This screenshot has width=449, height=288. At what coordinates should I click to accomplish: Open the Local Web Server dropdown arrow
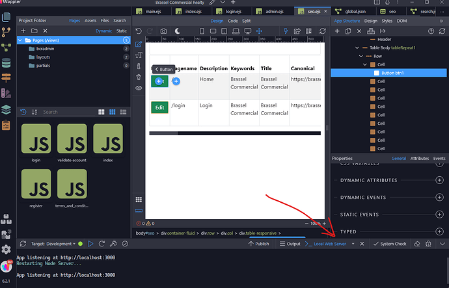pos(353,244)
